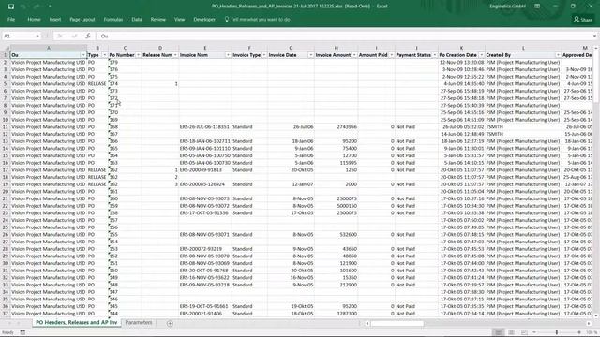Open the Amount Paid filter dropdown
The height and width of the screenshot is (337, 600).
click(x=391, y=55)
